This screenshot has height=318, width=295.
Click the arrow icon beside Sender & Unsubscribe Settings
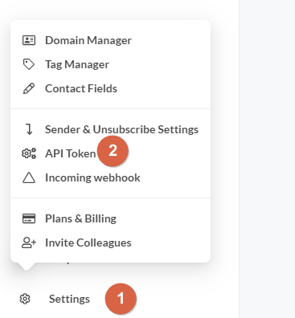[x=29, y=129]
